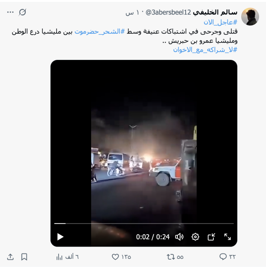
Task: Play the embedded video
Action: (60, 237)
